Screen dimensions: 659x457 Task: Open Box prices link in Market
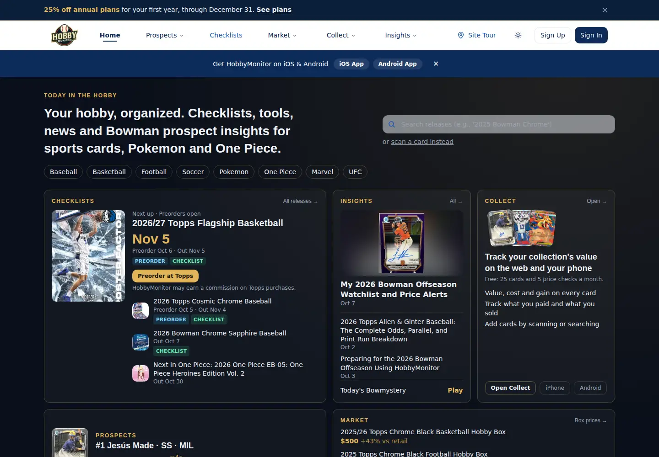pos(590,420)
